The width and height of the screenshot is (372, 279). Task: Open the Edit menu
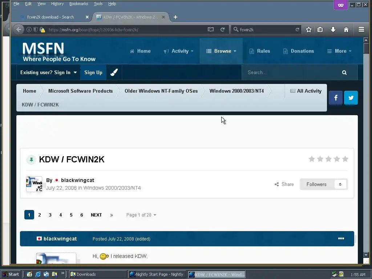coord(28,4)
